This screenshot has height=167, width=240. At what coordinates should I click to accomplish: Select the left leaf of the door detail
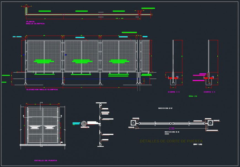coord(35,124)
